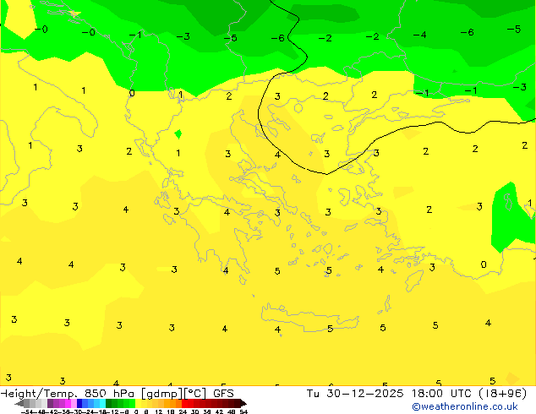This screenshot has width=536, height=414.
Task: Click the '-4' temperature value on map
Action: point(419,35)
